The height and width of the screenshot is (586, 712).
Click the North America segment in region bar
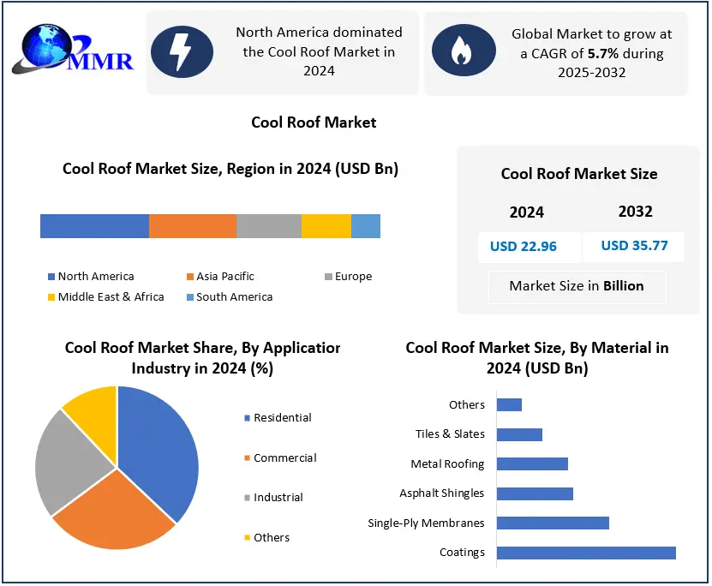tap(94, 226)
